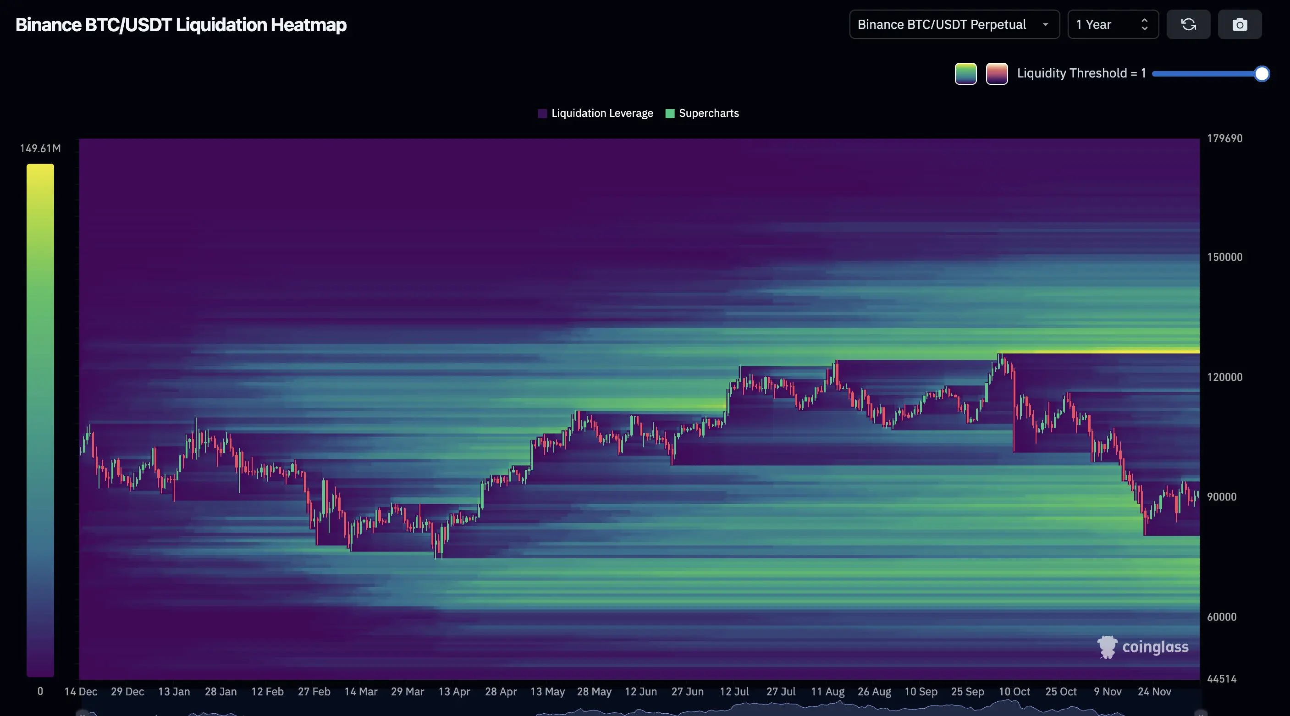The height and width of the screenshot is (716, 1290).
Task: Select the pink-purple heatmap color scheme
Action: coord(997,74)
